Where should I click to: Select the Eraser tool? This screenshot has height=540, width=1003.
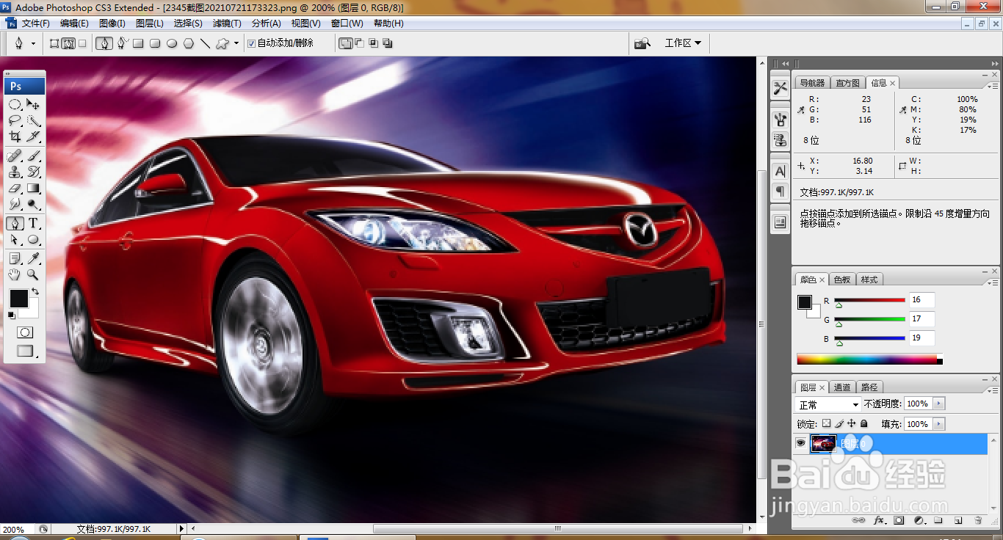coord(15,188)
